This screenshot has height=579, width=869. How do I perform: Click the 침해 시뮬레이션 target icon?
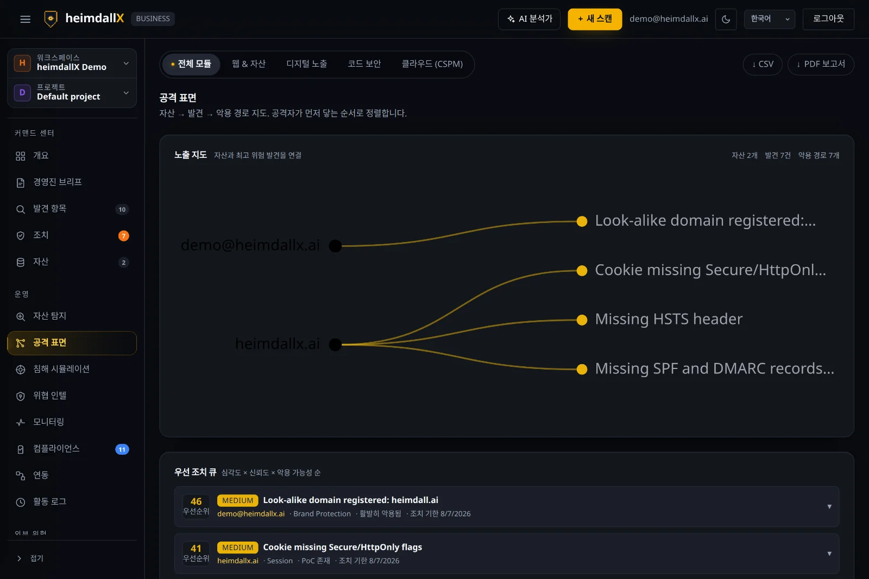point(21,370)
